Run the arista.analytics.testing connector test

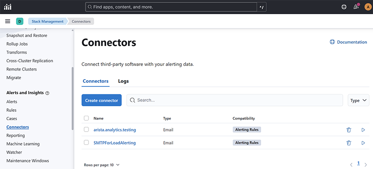pos(363,130)
